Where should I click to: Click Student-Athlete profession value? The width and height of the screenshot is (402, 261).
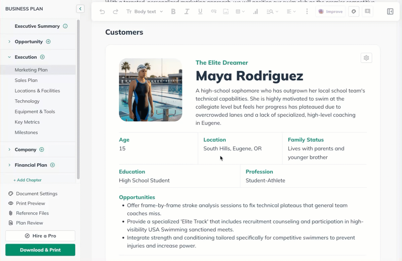pyautogui.click(x=265, y=180)
